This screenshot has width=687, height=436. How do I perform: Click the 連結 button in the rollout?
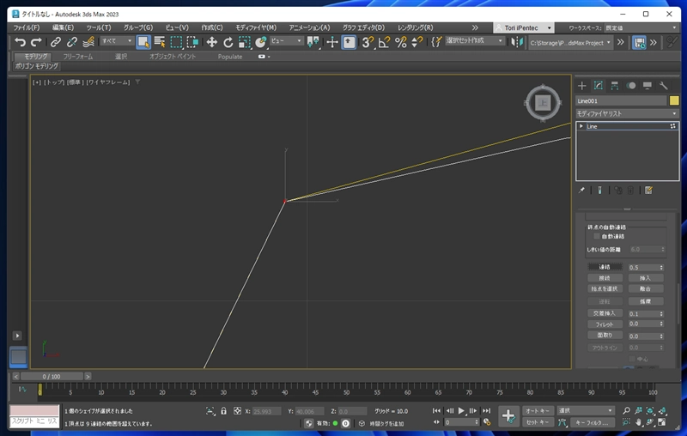click(605, 267)
